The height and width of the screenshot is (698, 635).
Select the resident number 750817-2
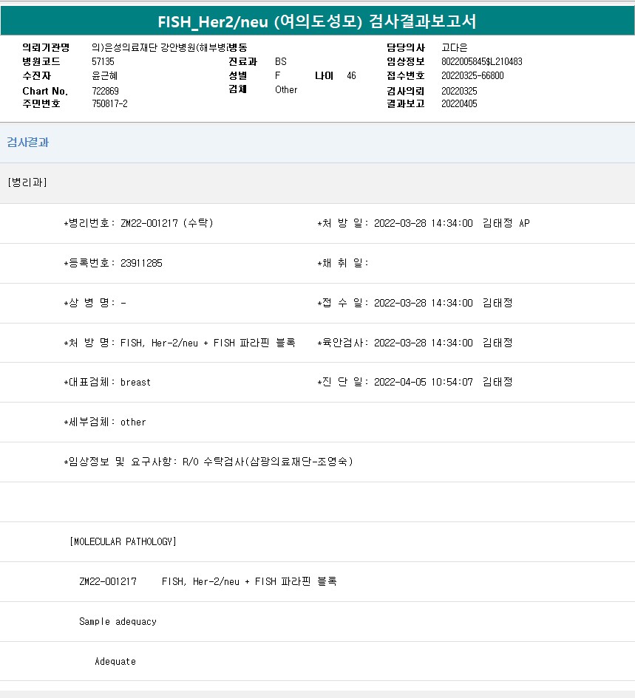(x=109, y=104)
